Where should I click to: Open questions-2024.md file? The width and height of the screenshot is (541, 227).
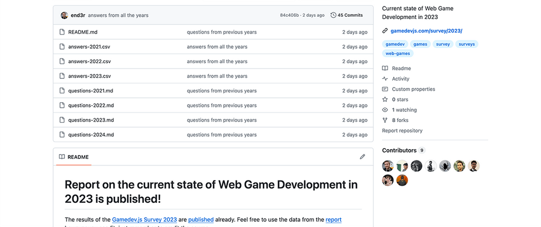[91, 135]
